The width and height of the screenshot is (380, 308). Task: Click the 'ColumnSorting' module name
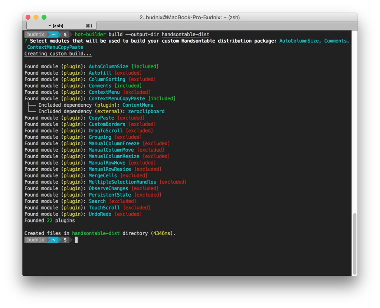107,80
